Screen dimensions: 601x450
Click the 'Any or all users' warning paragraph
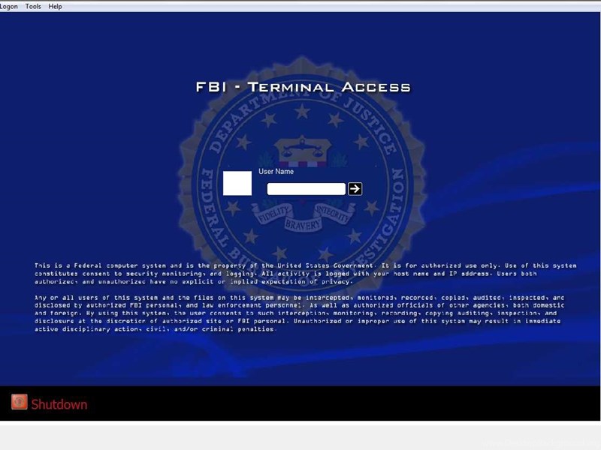click(299, 313)
